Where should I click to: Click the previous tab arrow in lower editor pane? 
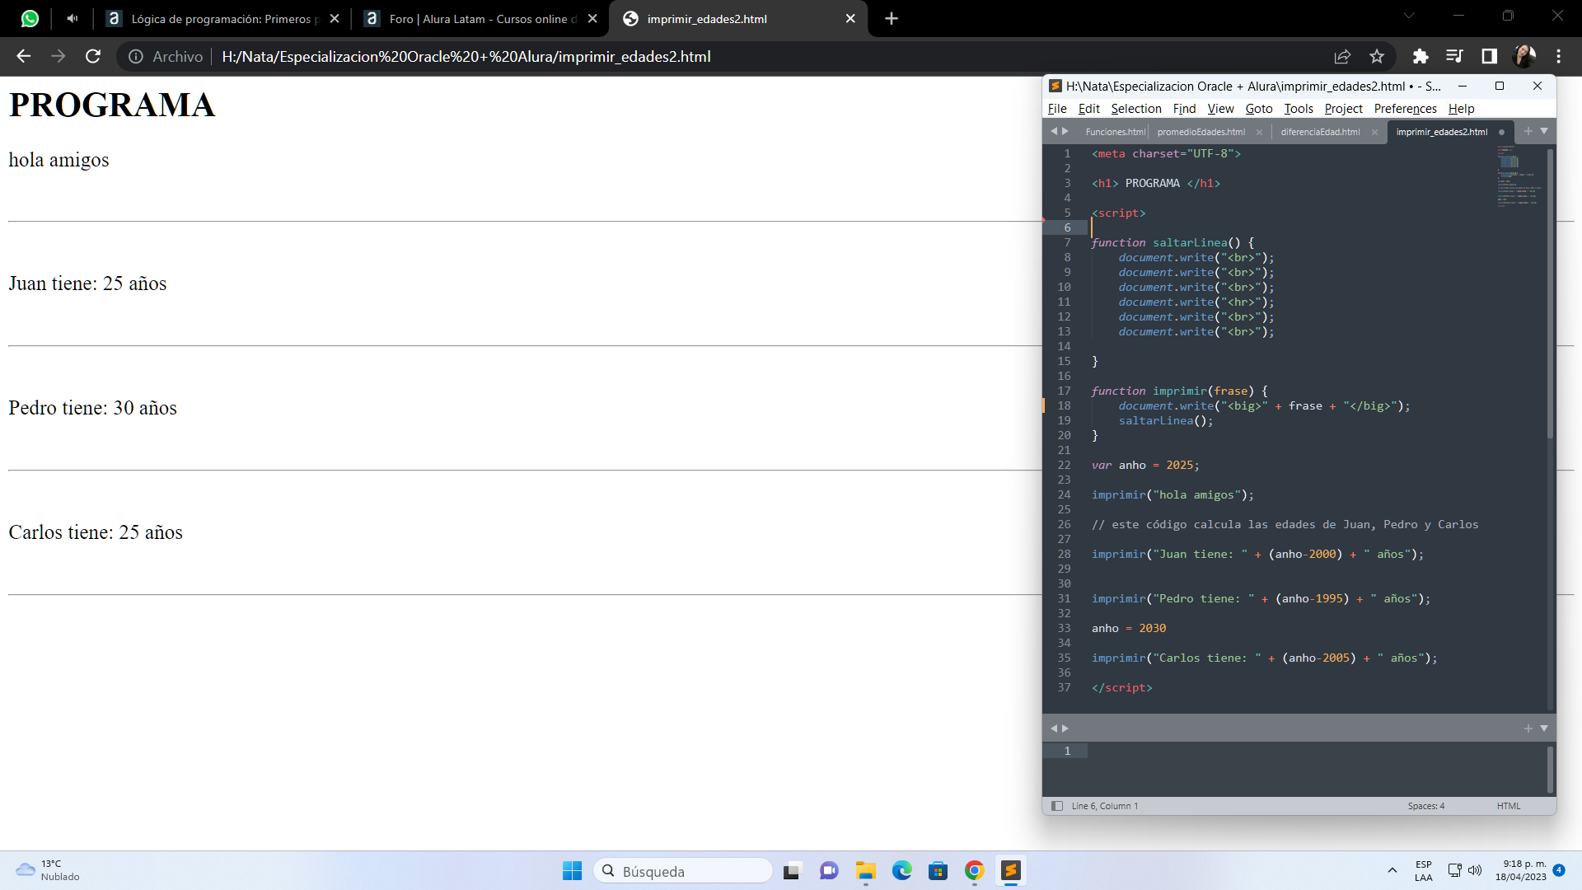[x=1054, y=728]
